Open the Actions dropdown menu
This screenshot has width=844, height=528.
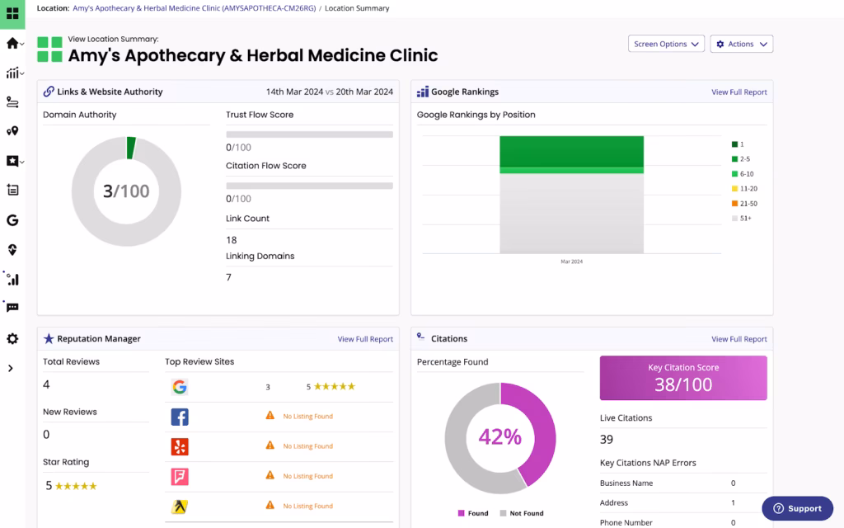742,44
